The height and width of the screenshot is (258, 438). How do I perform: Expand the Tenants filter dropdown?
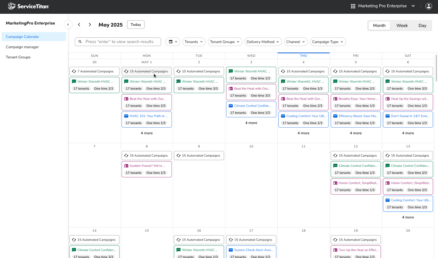point(194,42)
